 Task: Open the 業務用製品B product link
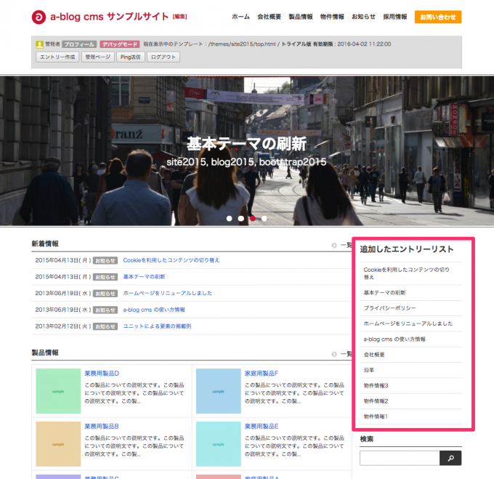point(102,427)
